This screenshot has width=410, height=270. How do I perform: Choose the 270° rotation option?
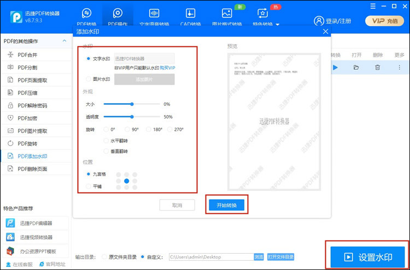[169, 129]
